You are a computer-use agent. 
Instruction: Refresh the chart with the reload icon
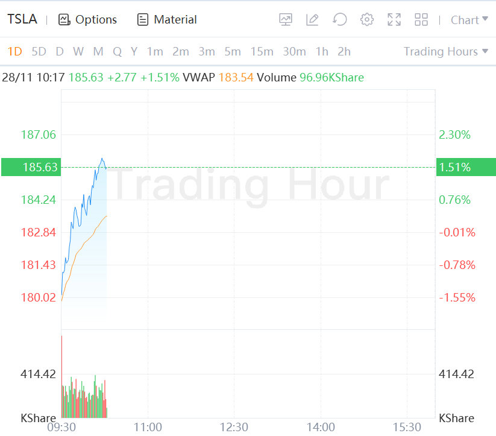[x=340, y=20]
